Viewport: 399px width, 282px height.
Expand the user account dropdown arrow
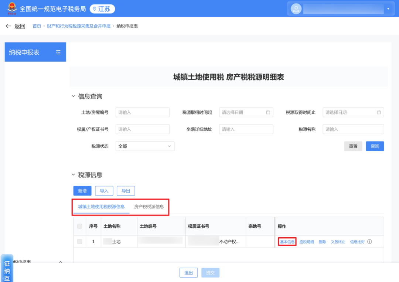(388, 9)
